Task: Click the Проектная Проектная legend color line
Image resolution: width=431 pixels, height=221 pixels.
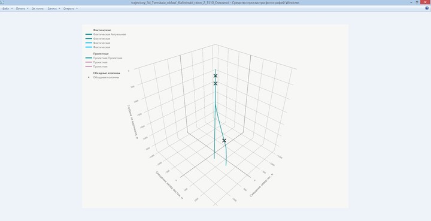Action: tap(89, 58)
